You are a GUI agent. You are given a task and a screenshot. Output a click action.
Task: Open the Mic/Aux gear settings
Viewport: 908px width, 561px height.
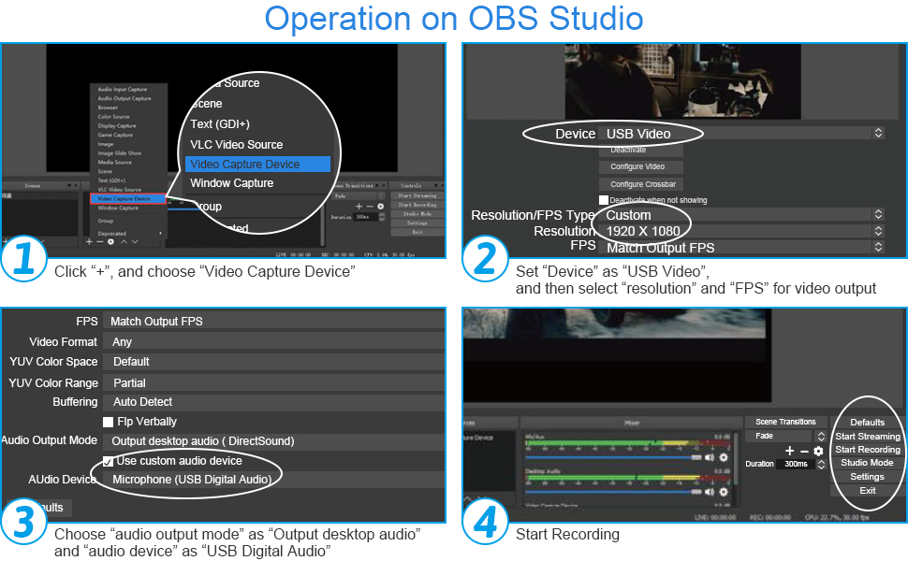tap(724, 457)
